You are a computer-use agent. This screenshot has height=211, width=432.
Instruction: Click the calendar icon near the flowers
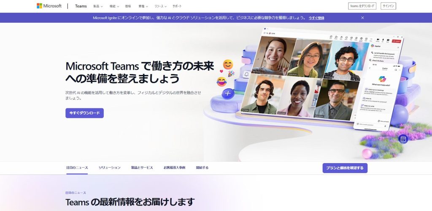coord(403,139)
